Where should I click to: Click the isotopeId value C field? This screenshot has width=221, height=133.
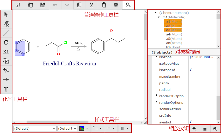pyautogui.click(x=202, y=70)
